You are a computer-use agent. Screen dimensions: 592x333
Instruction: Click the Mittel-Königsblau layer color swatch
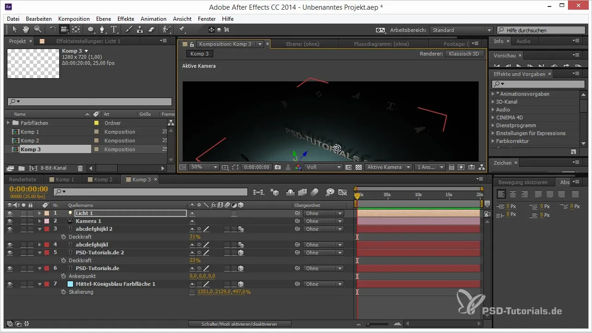point(70,284)
